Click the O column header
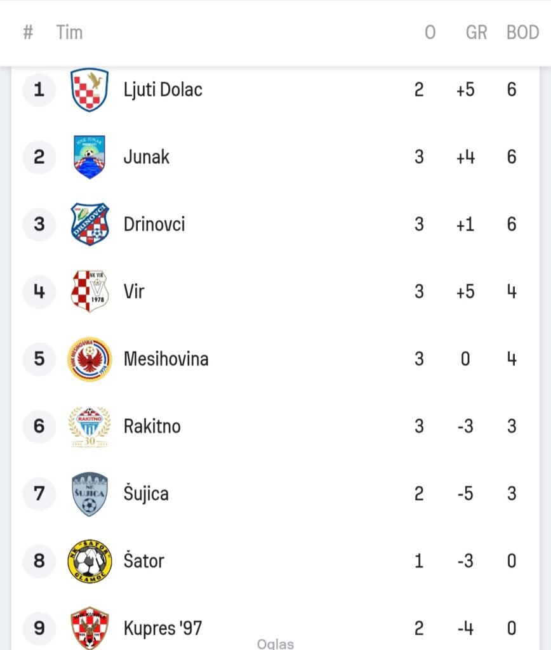The width and height of the screenshot is (551, 650). tap(430, 32)
